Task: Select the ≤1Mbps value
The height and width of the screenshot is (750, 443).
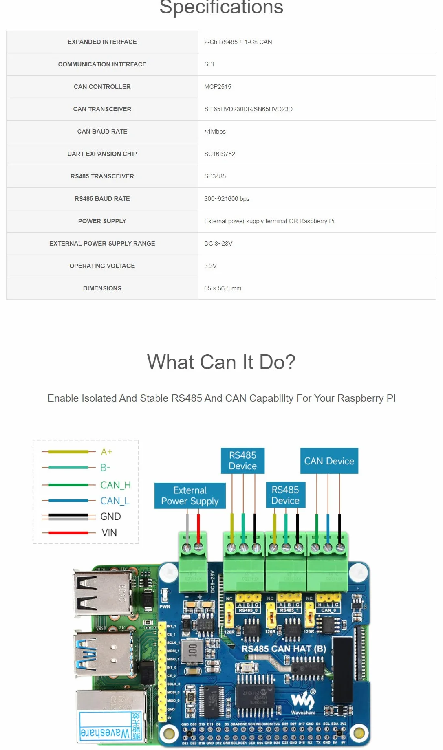Action: coord(215,132)
